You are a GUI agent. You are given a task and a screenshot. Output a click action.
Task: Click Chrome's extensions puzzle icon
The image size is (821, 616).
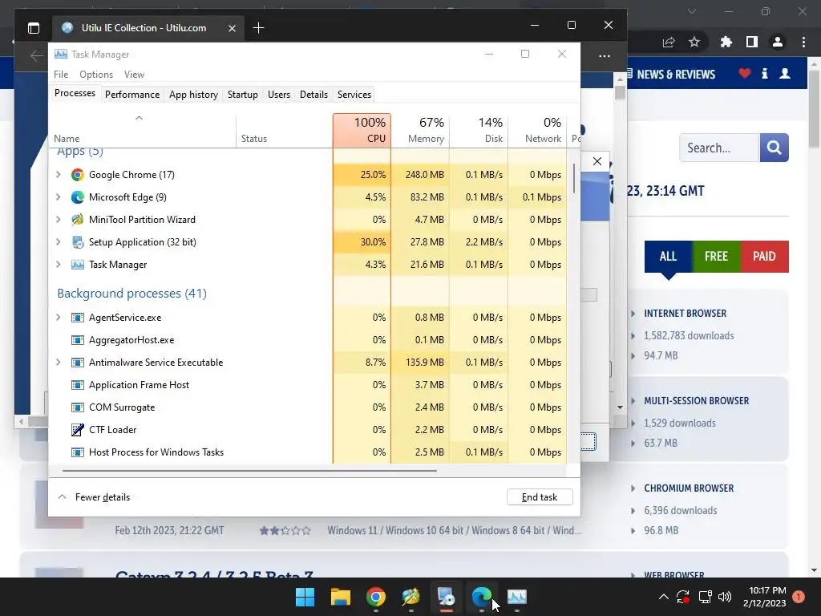(x=726, y=42)
